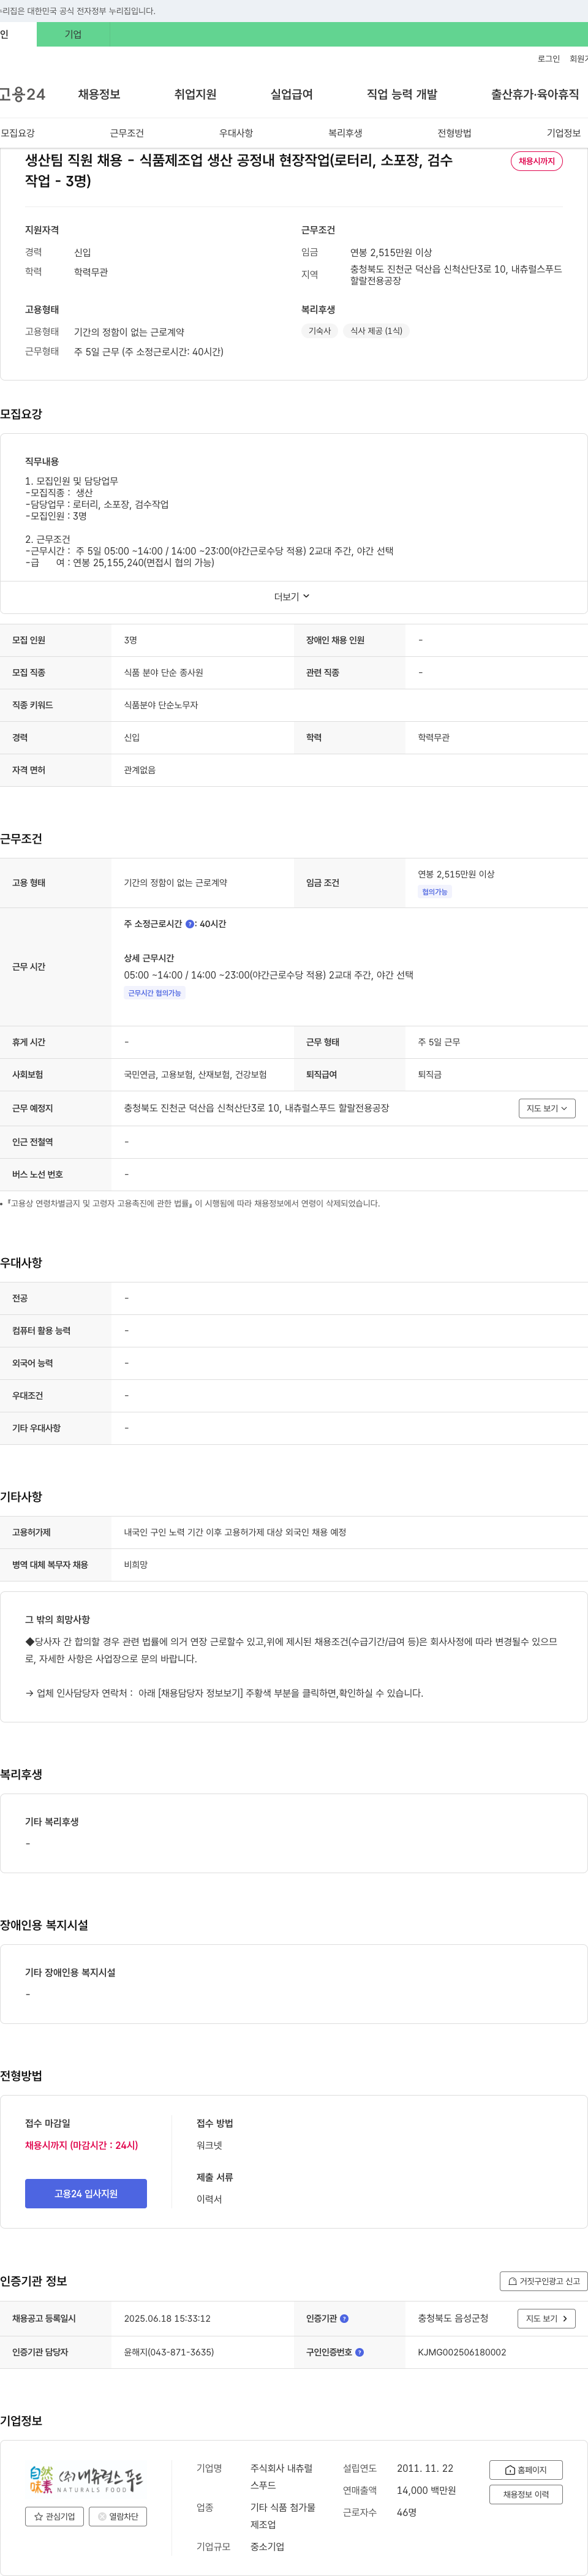Click 설립연도 2011. 11. 22 value
Image resolution: width=588 pixels, height=2576 pixels.
[x=425, y=2469]
